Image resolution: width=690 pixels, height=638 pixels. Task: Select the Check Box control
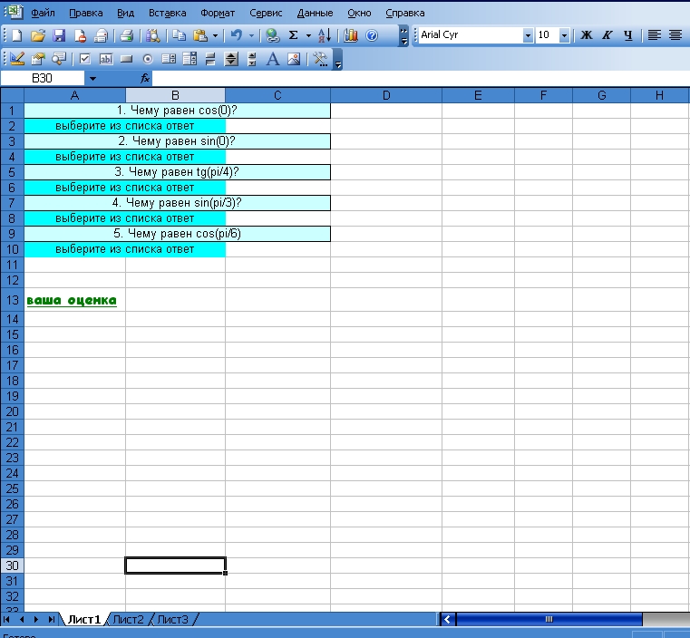click(84, 59)
